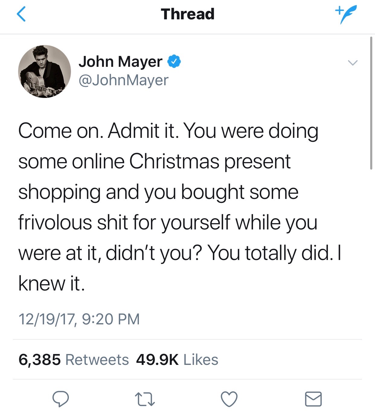Retweet this tweet using the arrows icon
The height and width of the screenshot is (419, 375).
[145, 399]
